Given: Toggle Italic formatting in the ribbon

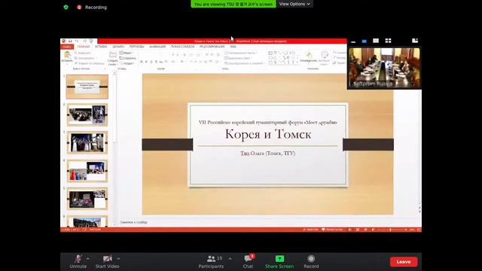Looking at the screenshot, I should coord(146,62).
